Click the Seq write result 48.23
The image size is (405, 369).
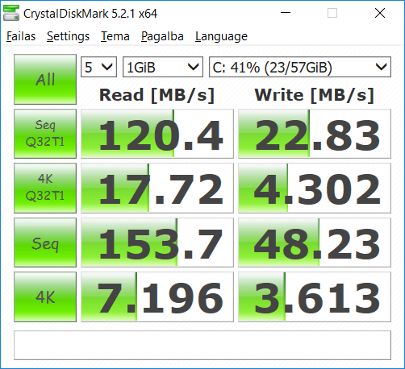[x=315, y=243]
